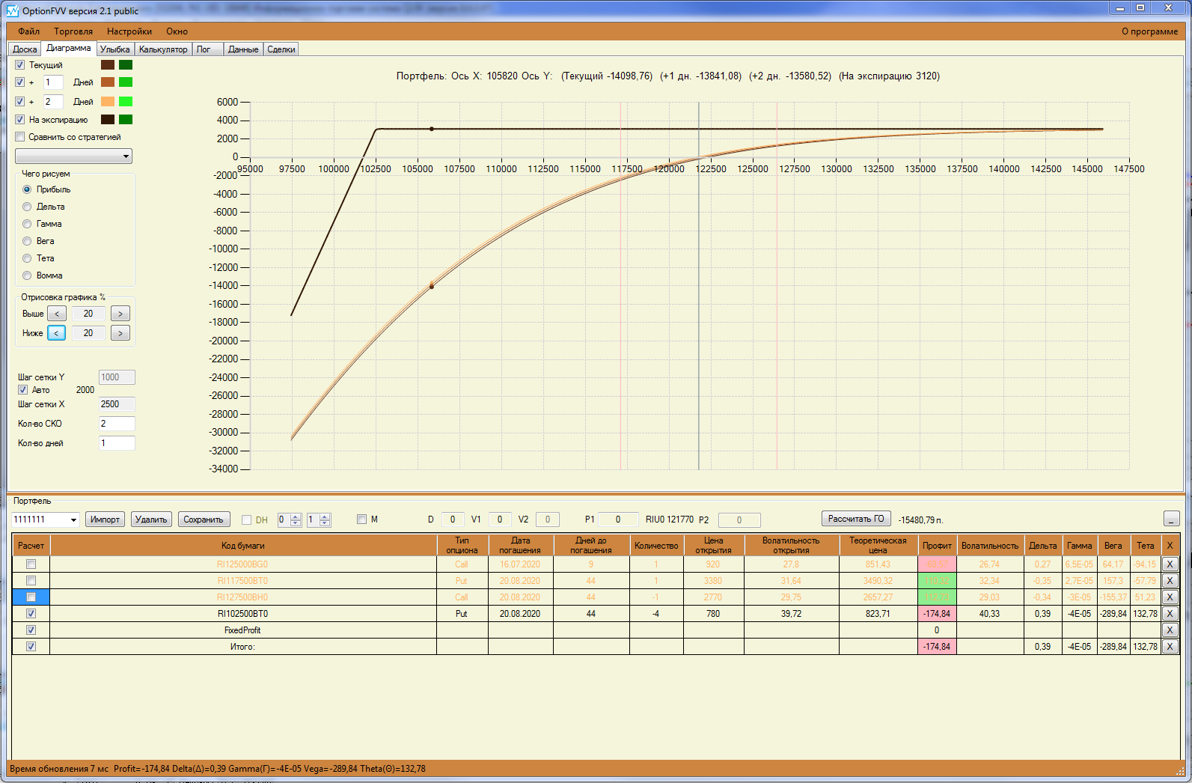Click the Сохранить button
This screenshot has width=1192, height=783.
click(204, 520)
